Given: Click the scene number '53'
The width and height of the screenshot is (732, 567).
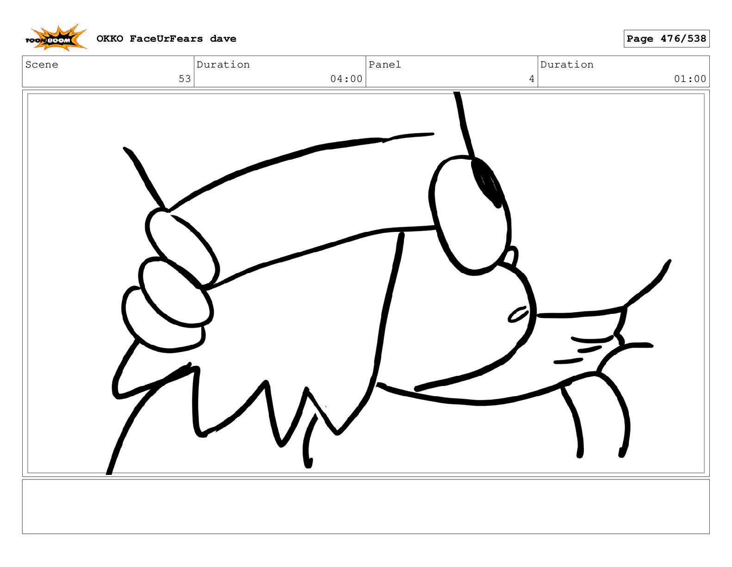Looking at the screenshot, I should pyautogui.click(x=185, y=79).
